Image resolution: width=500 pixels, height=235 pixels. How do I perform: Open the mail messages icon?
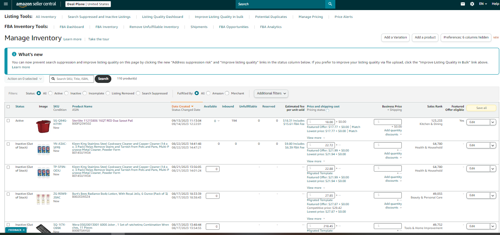click(x=463, y=4)
